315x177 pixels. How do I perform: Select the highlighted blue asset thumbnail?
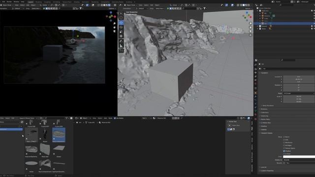click(x=59, y=135)
